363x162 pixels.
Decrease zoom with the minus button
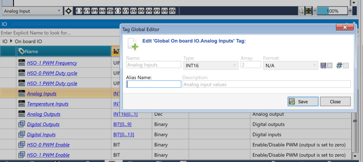315,11
